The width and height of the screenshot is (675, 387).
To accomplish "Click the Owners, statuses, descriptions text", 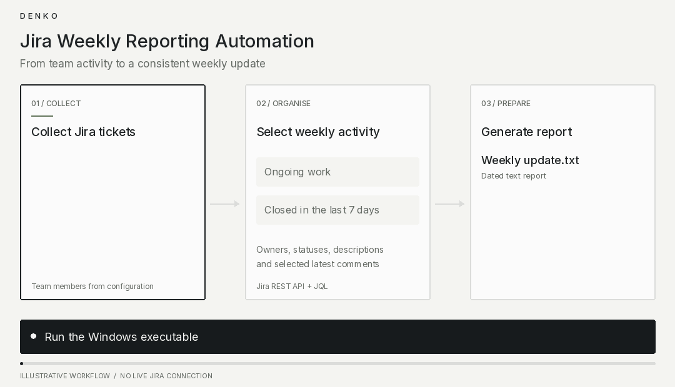I will click(x=320, y=250).
